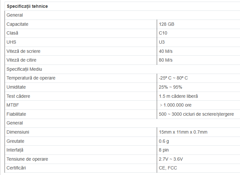
Task: Click the CE, FCC certifications value
Action: click(x=168, y=168)
